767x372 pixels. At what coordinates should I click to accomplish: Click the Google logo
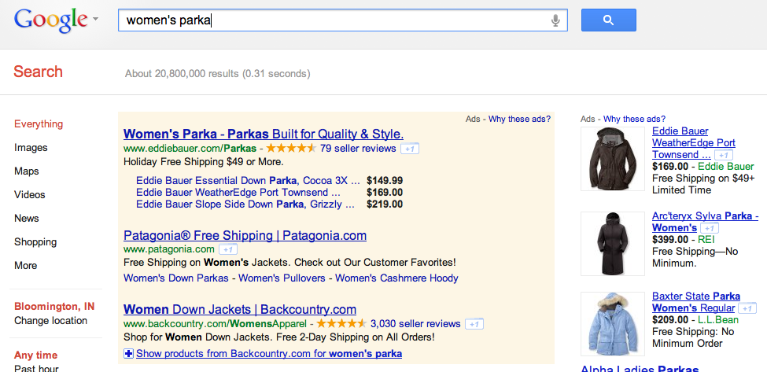point(51,20)
